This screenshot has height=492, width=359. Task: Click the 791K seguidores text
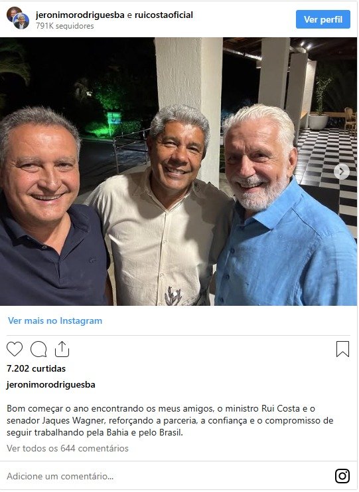click(65, 26)
